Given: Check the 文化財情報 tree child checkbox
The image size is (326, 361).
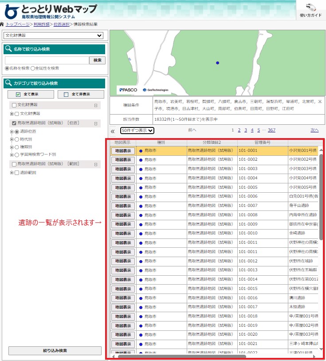Looking at the screenshot, I should point(16,114).
